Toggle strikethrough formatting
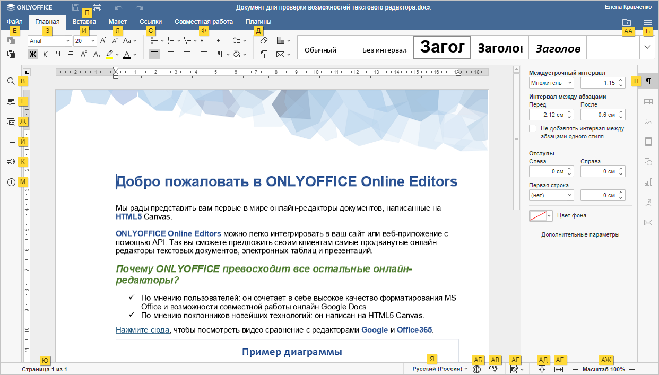 [x=71, y=54]
